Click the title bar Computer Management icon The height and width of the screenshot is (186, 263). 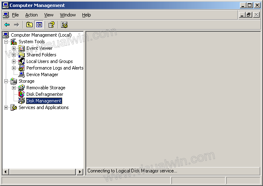click(5, 5)
